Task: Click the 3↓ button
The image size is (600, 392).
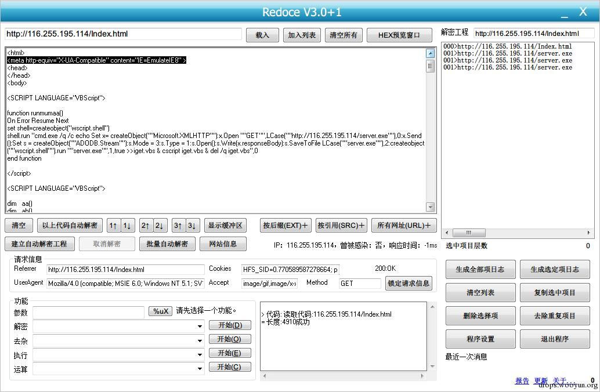Action: [x=193, y=225]
